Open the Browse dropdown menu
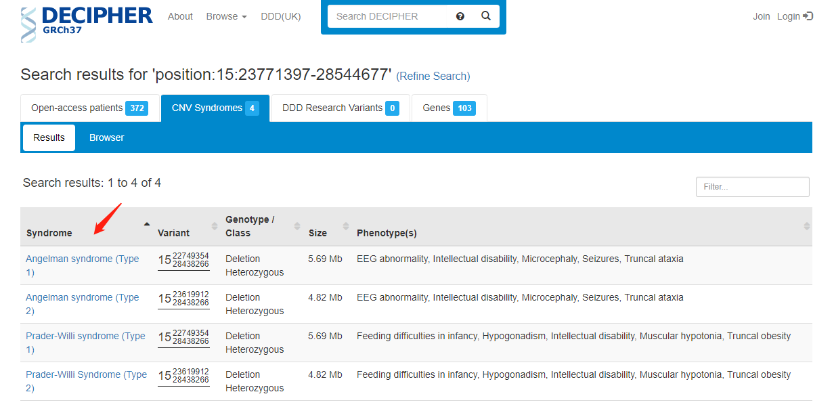This screenshot has height=413, width=834. [x=226, y=16]
